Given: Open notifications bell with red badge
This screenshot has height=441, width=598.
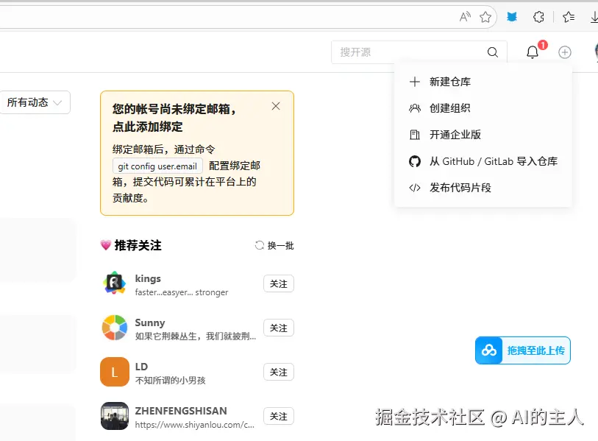Looking at the screenshot, I should point(533,52).
